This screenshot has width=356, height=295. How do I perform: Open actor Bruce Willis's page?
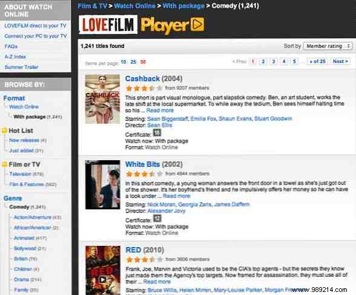coord(162,290)
